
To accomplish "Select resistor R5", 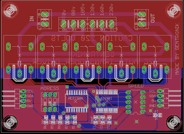I will 53,120.
